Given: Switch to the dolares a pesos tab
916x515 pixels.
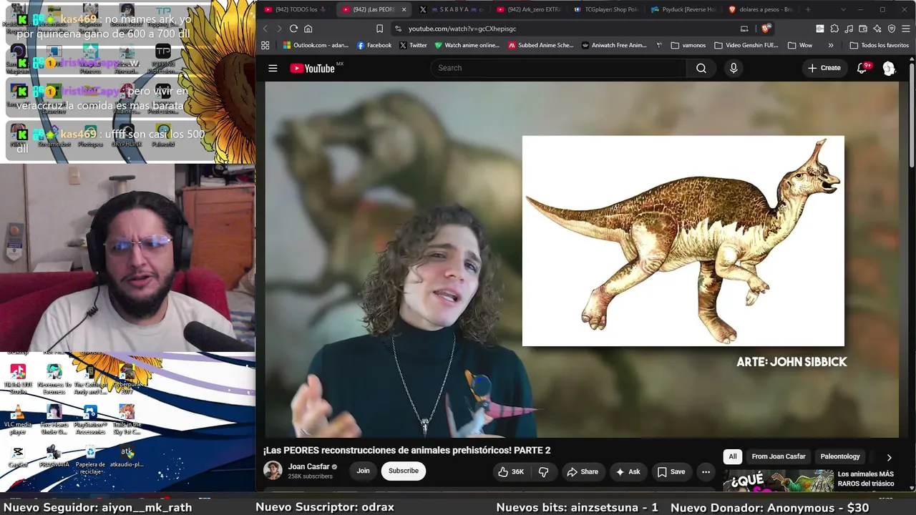Looking at the screenshot, I should click(x=761, y=9).
